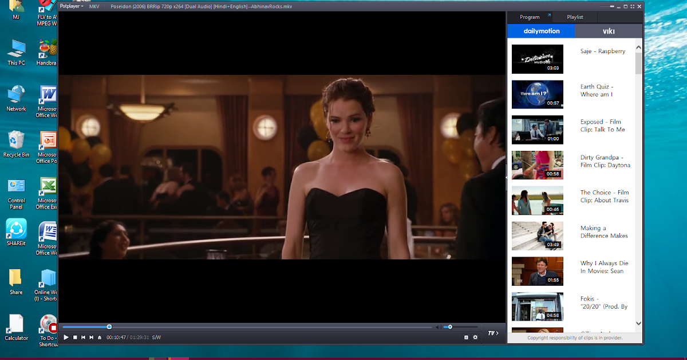The width and height of the screenshot is (687, 360).
Task: Open the Network desktop icon
Action: click(x=16, y=98)
